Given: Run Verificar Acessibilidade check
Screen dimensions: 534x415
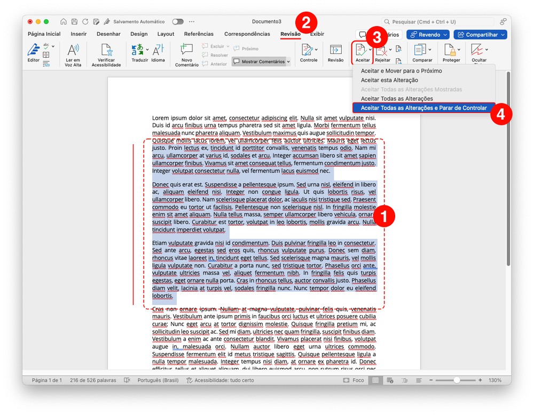Looking at the screenshot, I should coord(106,51).
